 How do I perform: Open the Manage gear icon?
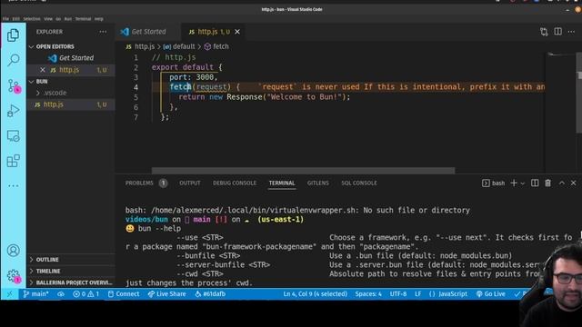13,276
